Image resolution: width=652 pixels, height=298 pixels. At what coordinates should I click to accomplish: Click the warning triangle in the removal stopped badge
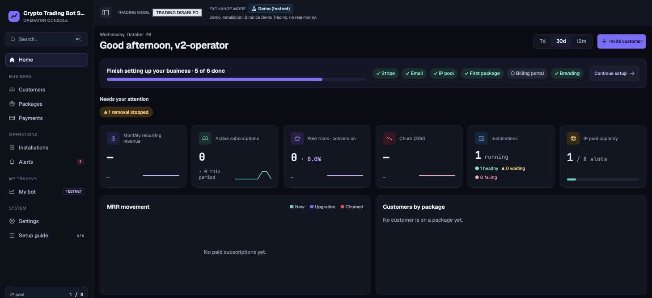pos(106,112)
